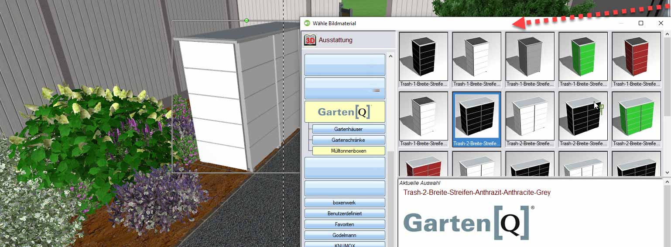
Task: Click the Trash-2-Breite-Streifen-Anthrazit-Anthracite-Grey selection text
Action: click(477, 192)
